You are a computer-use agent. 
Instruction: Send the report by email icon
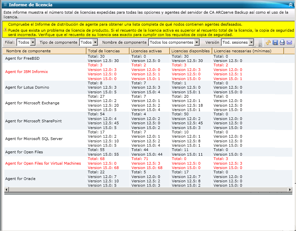point(289,43)
